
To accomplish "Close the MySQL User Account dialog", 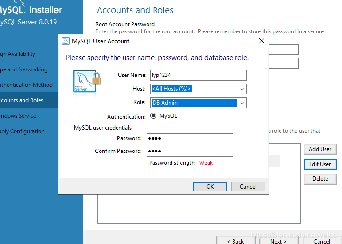I will (262, 41).
